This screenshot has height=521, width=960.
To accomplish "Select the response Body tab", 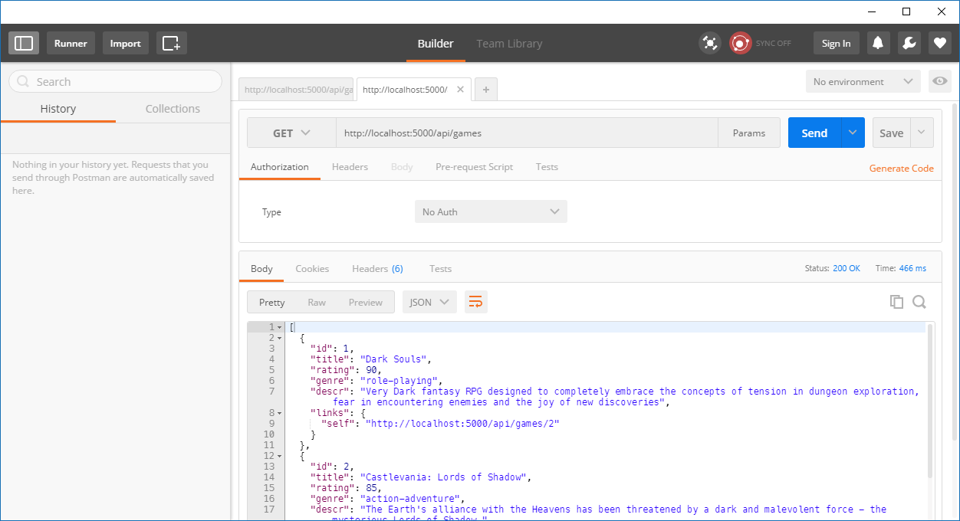I will [x=261, y=268].
